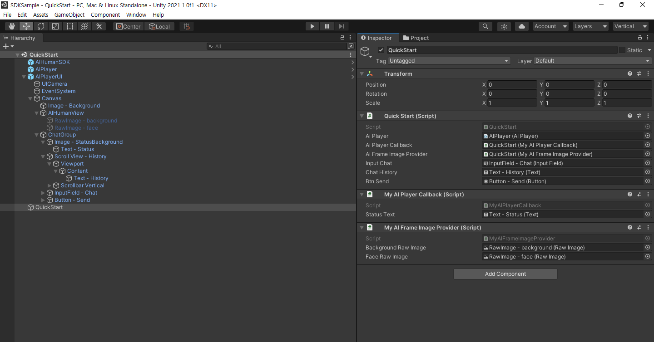The image size is (654, 342).
Task: Enable the Static checkbox
Action: [622, 50]
